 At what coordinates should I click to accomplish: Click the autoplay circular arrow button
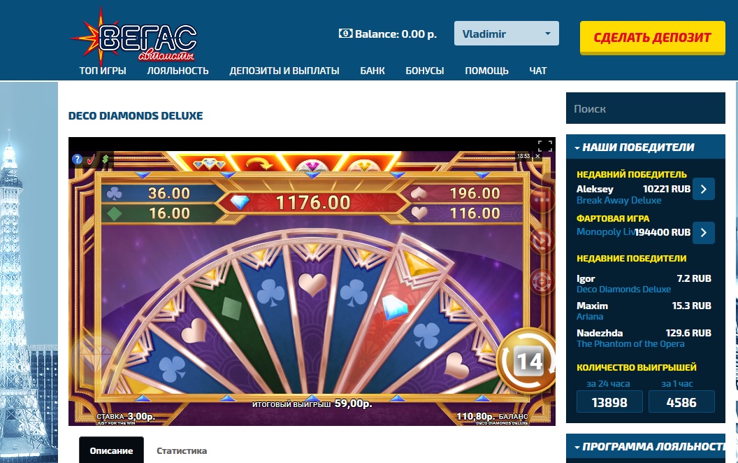tap(541, 240)
